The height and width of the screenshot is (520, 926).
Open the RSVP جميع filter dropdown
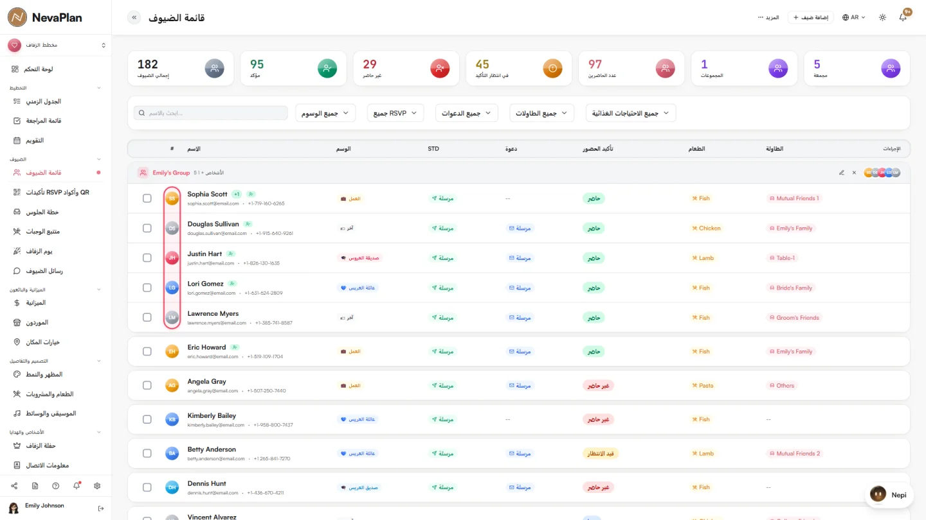click(395, 113)
